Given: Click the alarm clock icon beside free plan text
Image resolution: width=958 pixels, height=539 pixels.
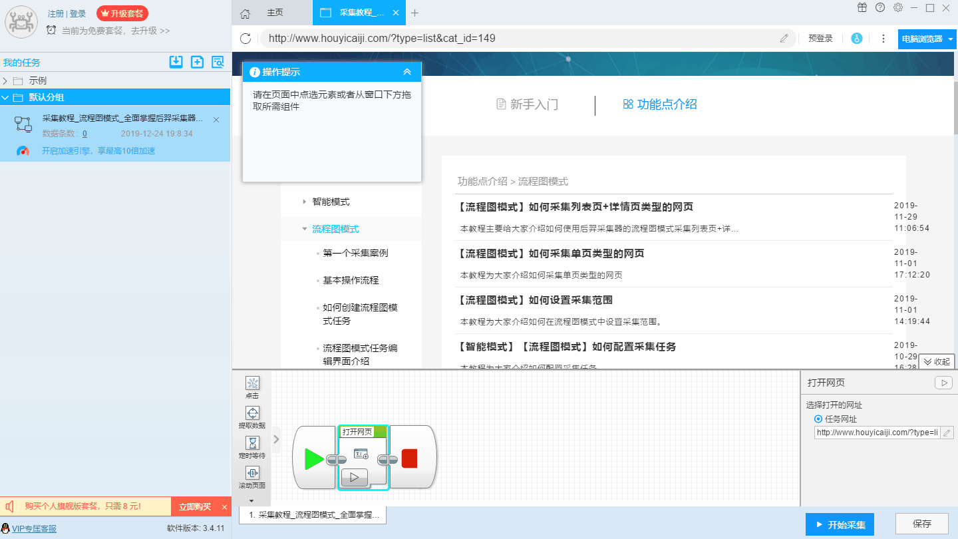Looking at the screenshot, I should pos(51,30).
